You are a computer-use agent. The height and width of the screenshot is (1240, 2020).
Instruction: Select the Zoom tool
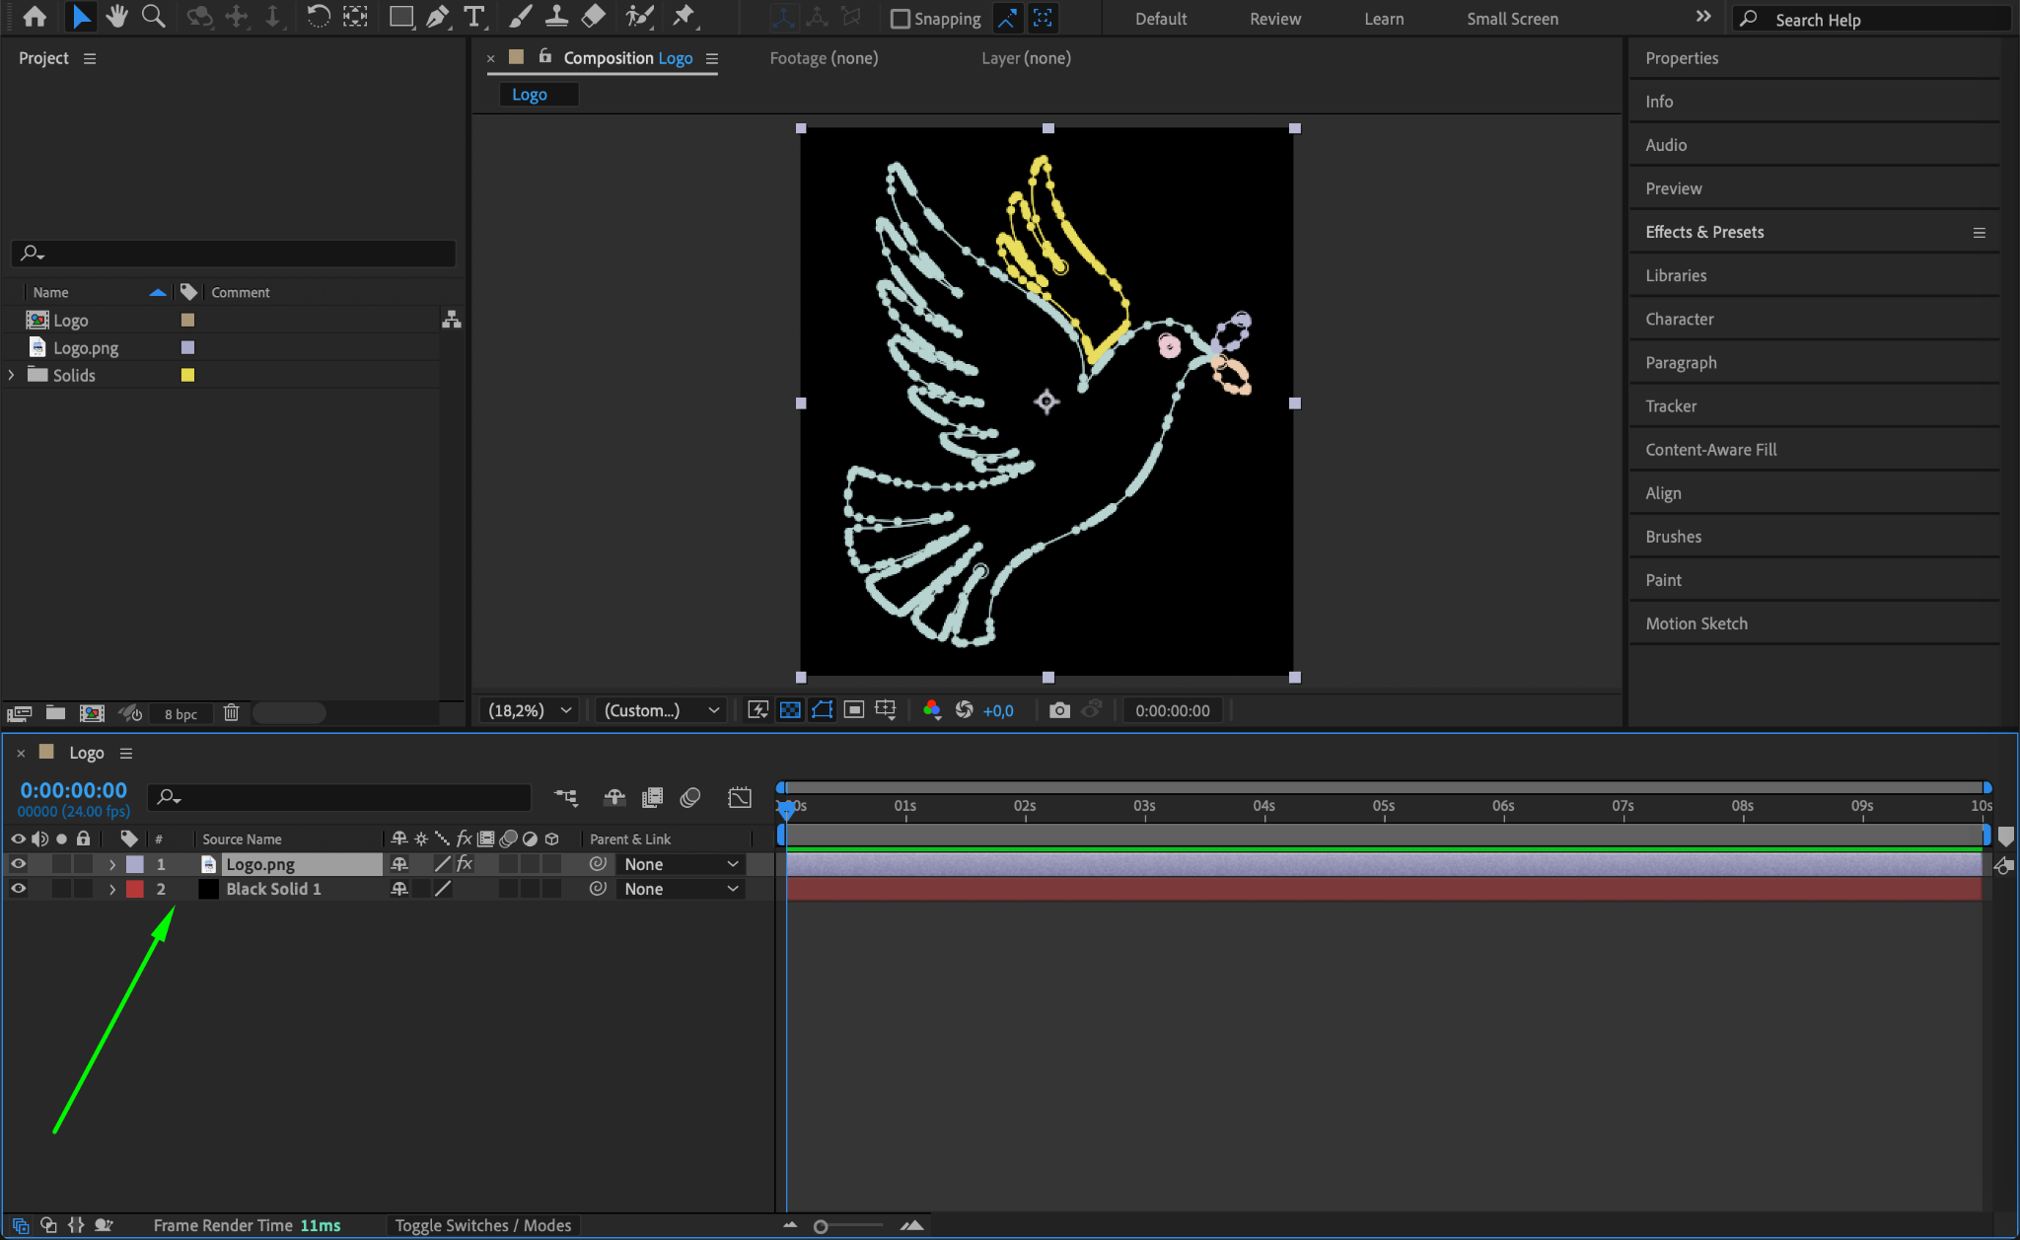point(153,17)
